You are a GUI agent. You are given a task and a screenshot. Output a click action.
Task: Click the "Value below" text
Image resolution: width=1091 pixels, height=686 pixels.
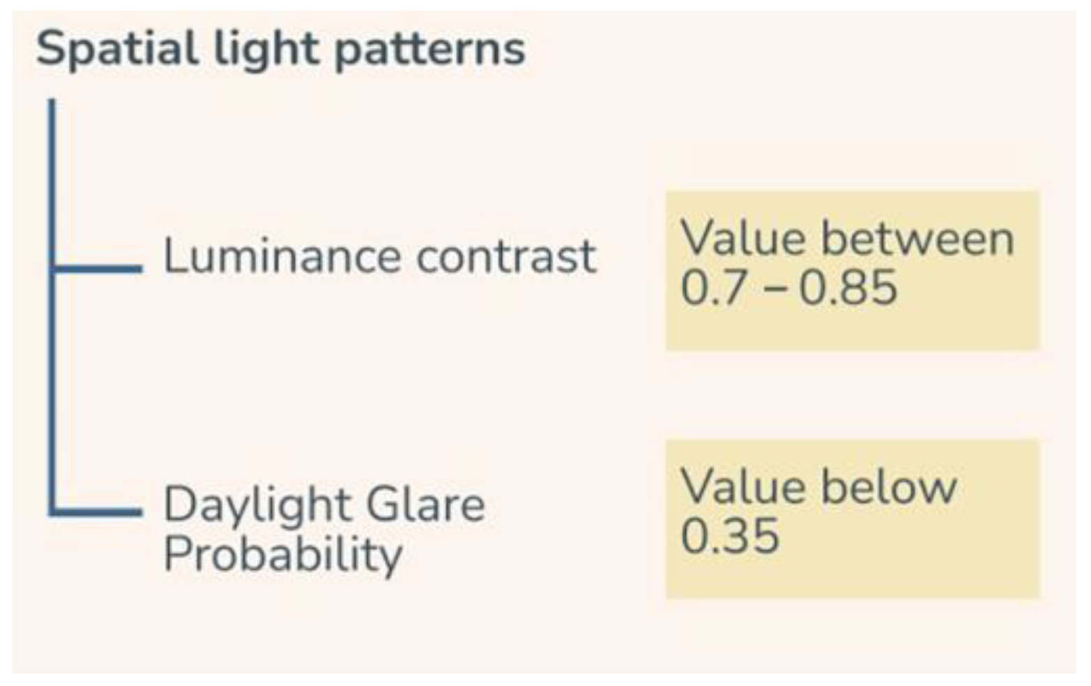(x=818, y=487)
